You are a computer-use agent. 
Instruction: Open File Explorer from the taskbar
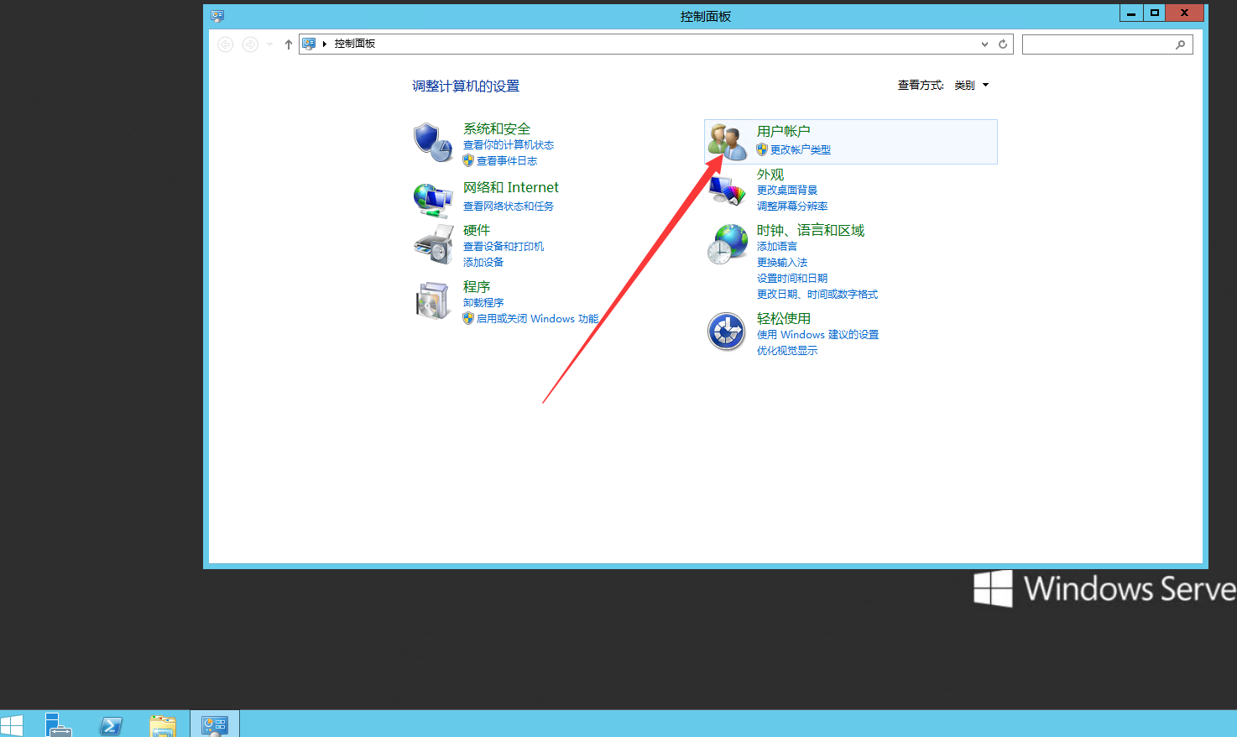(163, 725)
